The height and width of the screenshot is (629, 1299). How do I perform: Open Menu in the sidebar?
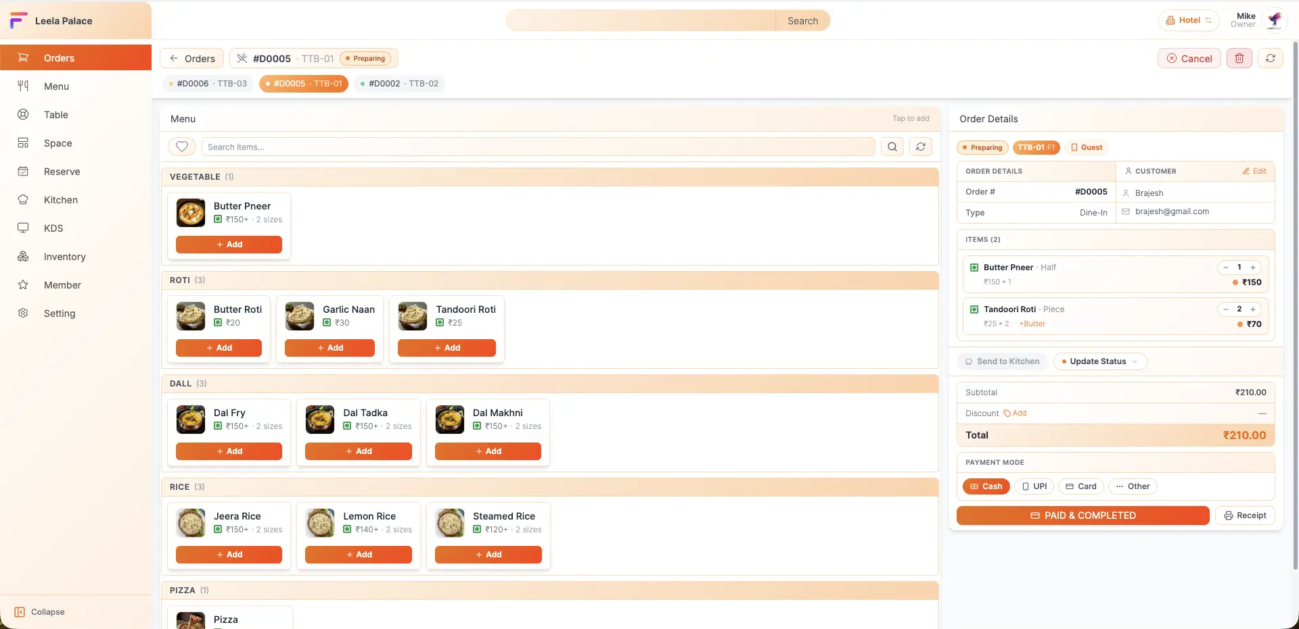76,86
